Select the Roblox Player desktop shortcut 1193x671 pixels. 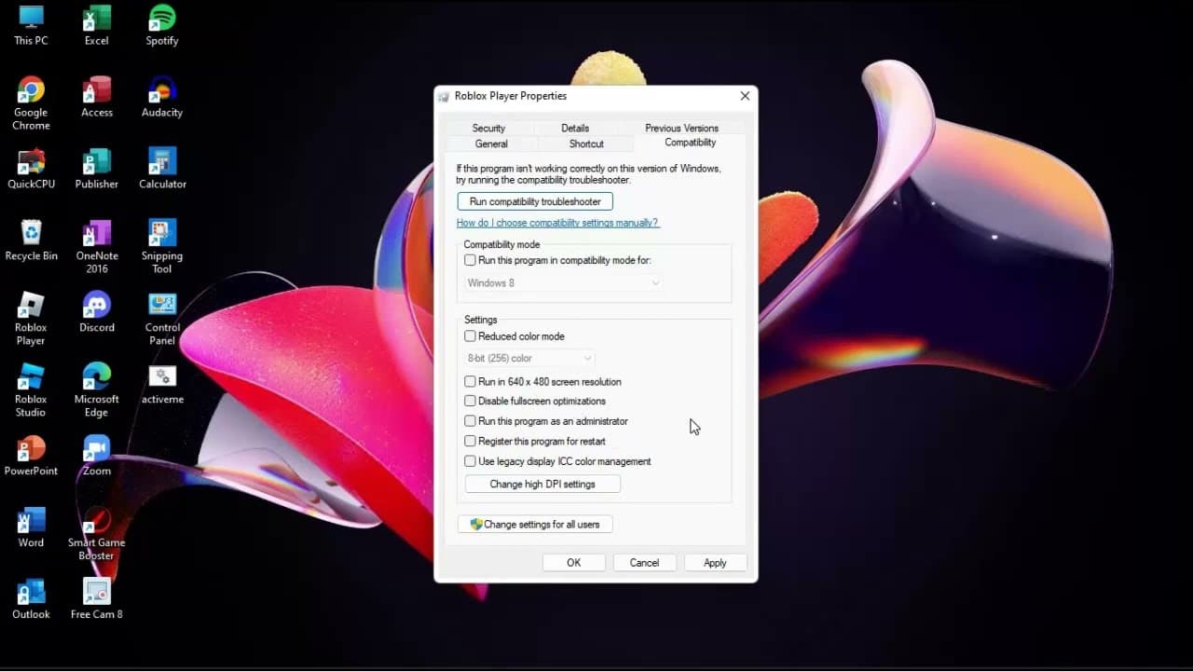coord(31,319)
